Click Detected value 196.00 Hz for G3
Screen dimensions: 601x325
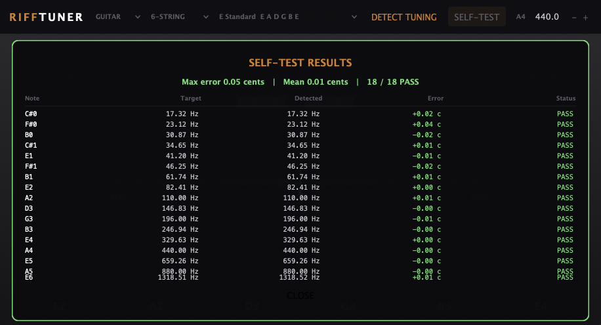(x=301, y=219)
